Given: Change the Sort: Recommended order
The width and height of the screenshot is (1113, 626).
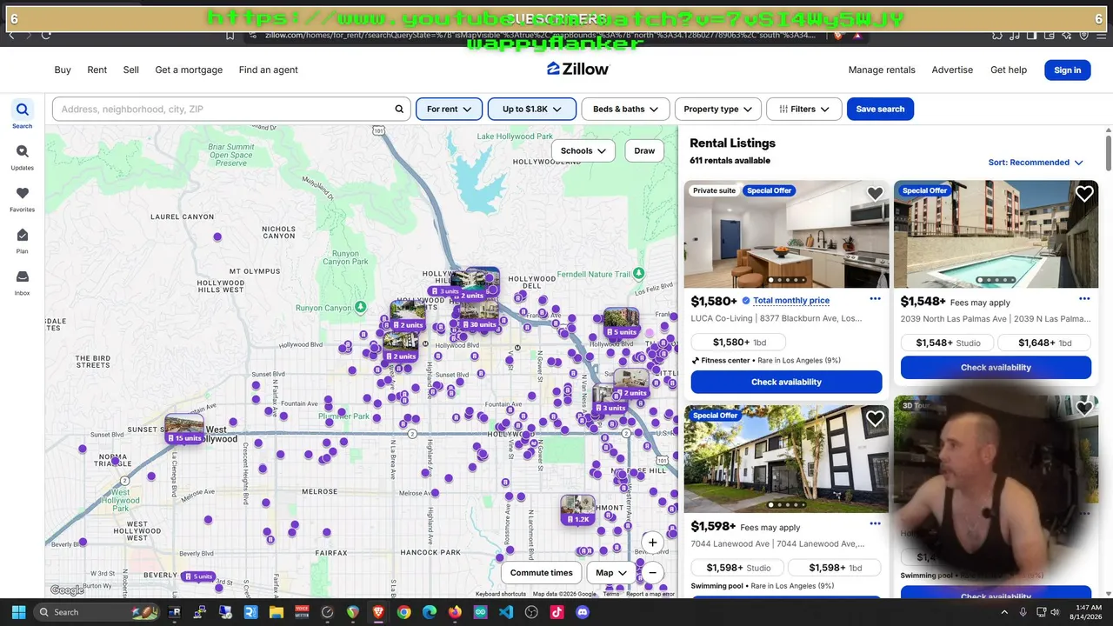Looking at the screenshot, I should 1036,163.
